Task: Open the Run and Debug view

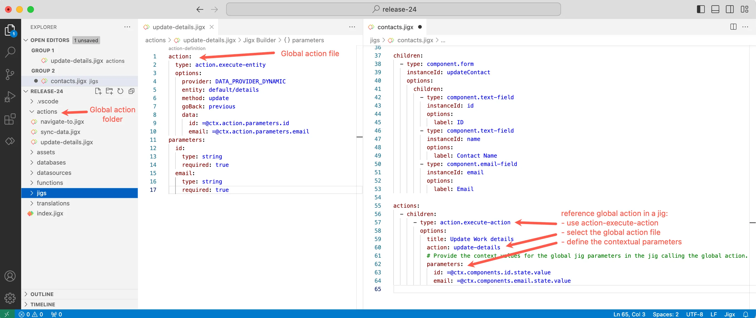Action: [x=10, y=96]
